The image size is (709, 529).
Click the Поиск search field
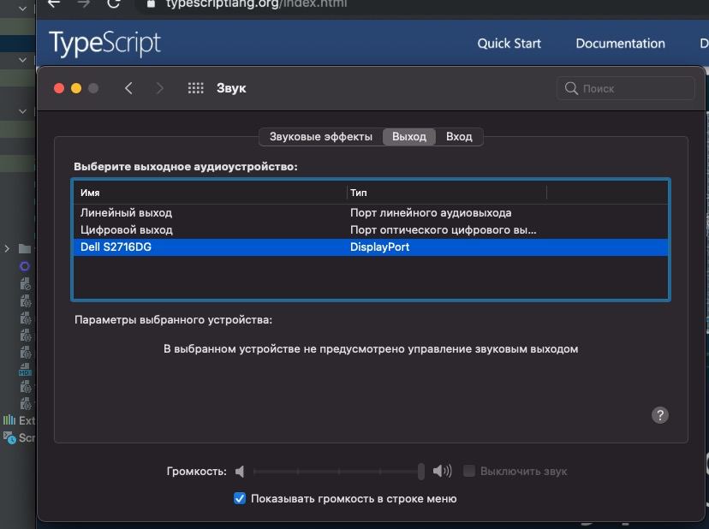626,88
